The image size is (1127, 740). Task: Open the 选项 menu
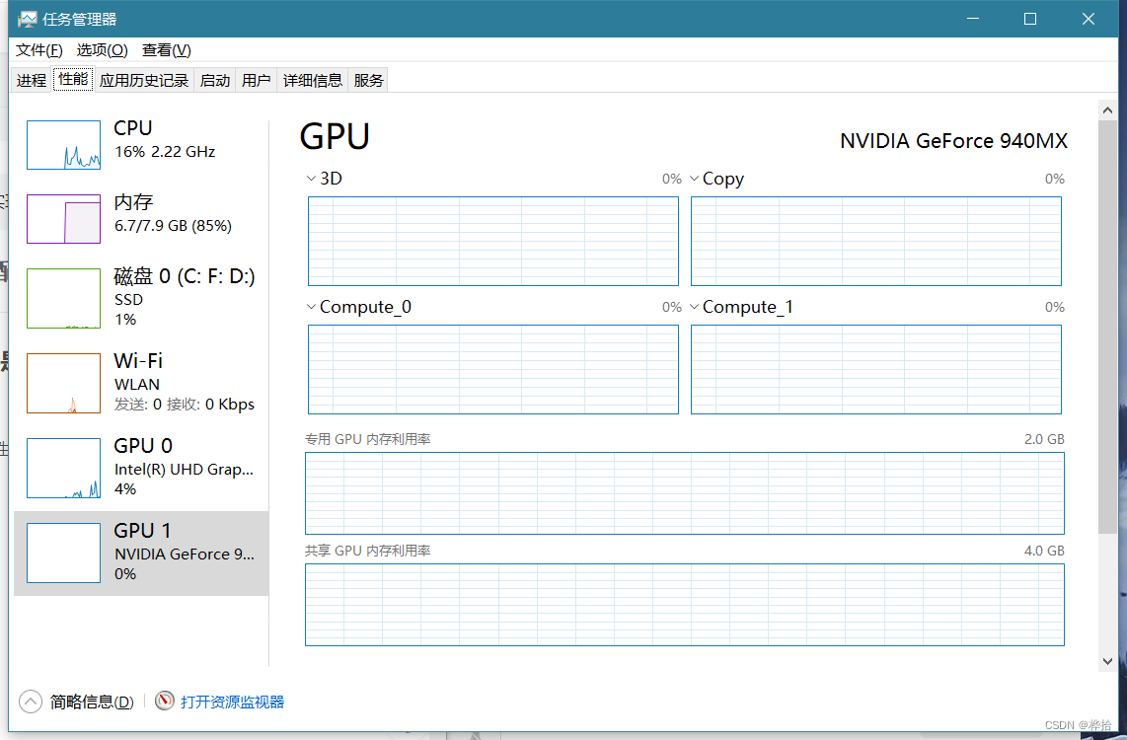103,49
